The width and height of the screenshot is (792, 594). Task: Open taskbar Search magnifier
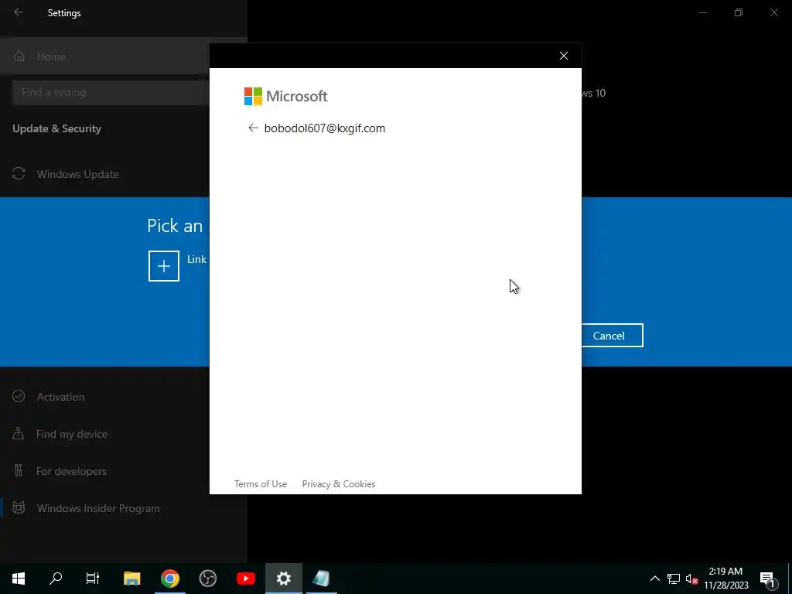(56, 579)
